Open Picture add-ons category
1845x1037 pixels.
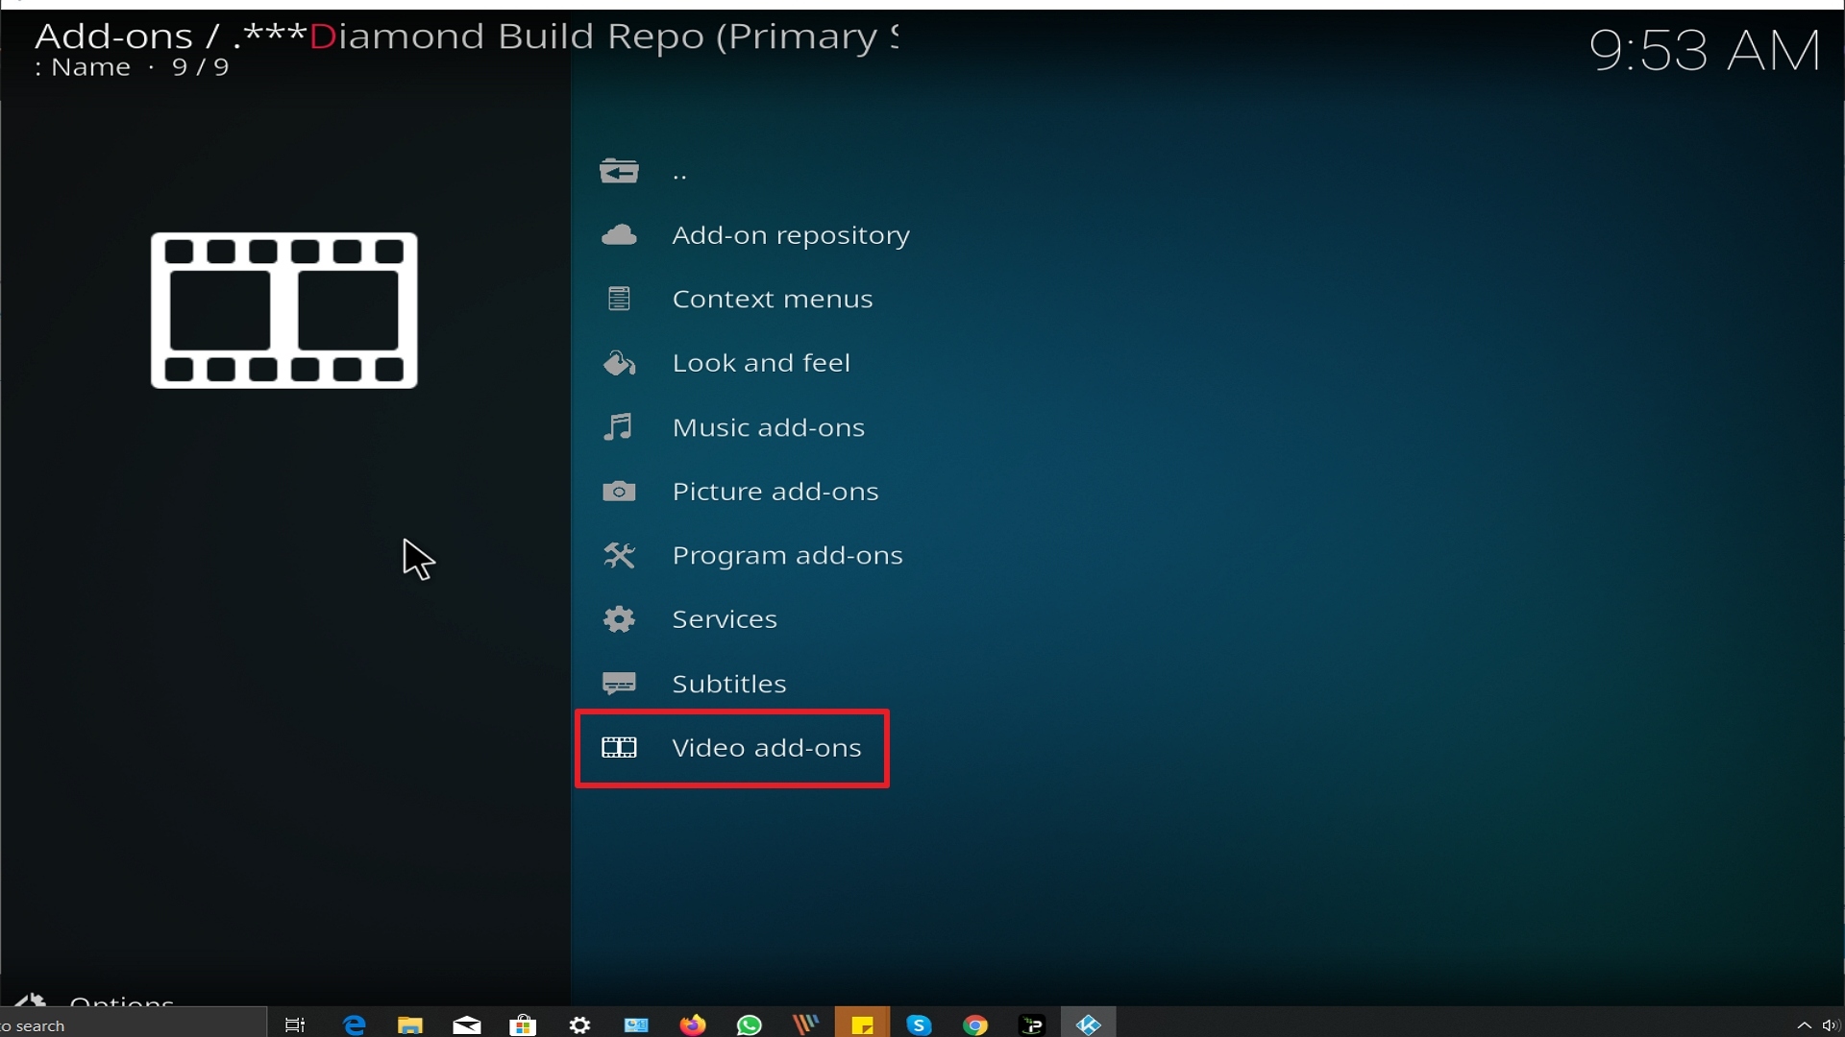coord(775,492)
